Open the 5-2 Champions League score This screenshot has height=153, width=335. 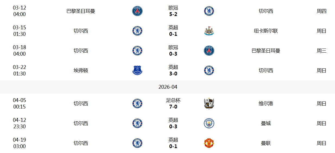173,14
